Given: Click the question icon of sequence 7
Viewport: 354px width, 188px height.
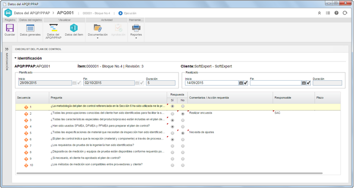Looking at the screenshot, I should click(26, 146).
